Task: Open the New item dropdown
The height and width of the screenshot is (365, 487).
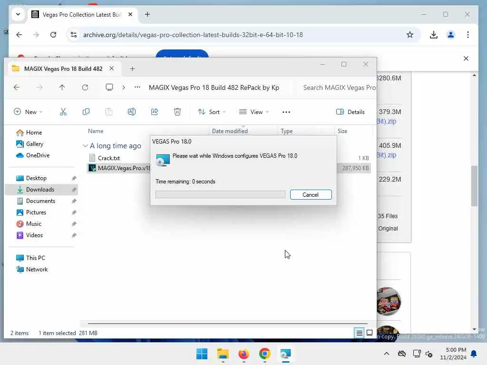Action: 28,112
